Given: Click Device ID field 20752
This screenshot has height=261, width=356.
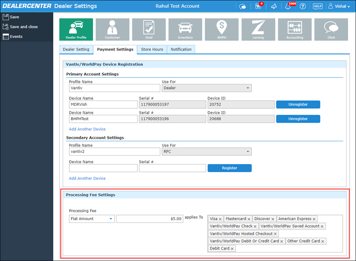Looking at the screenshot, I should [x=241, y=105].
